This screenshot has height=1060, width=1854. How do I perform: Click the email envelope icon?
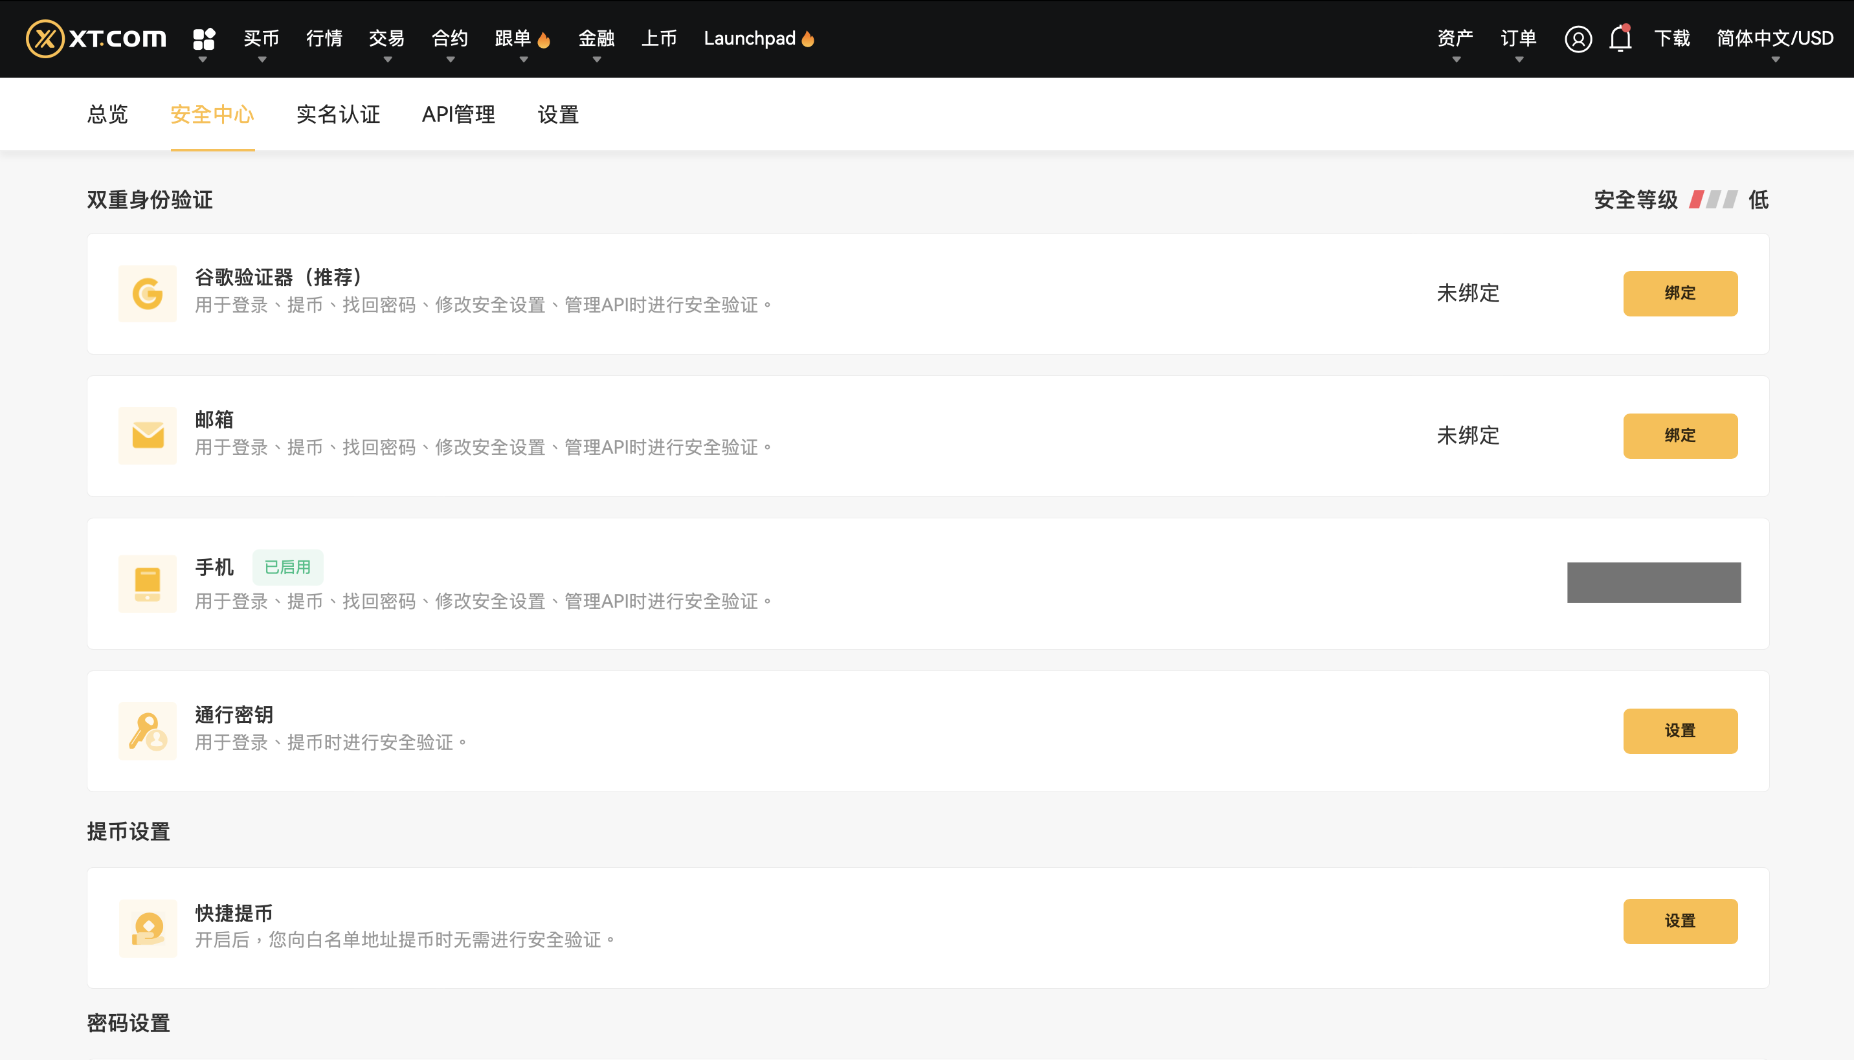(x=148, y=436)
